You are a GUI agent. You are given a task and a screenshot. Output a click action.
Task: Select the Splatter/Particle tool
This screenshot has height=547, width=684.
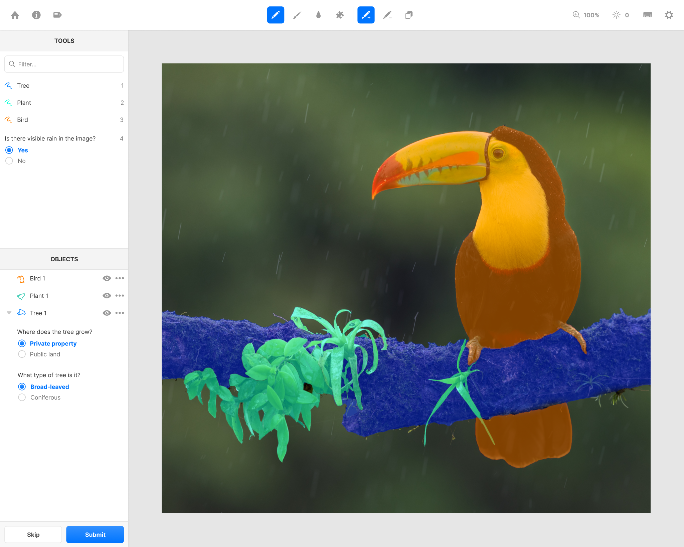point(339,15)
